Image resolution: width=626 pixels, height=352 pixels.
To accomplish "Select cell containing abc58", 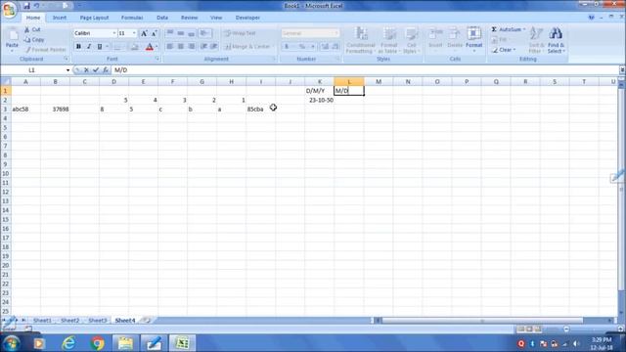I will tap(26, 110).
